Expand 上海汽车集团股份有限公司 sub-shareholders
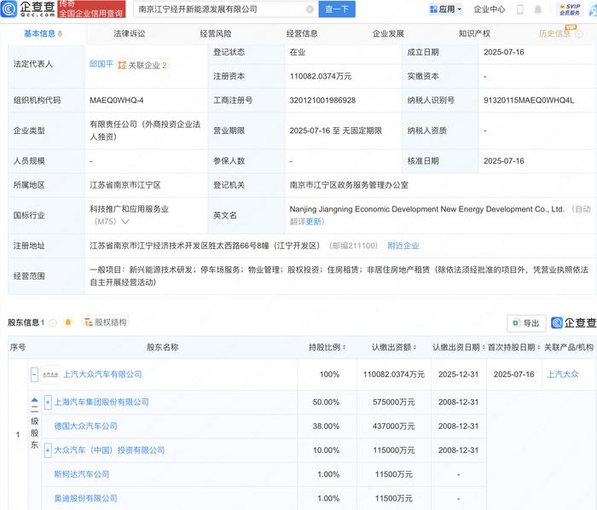Screen dimensions: 597x510 (48, 403)
